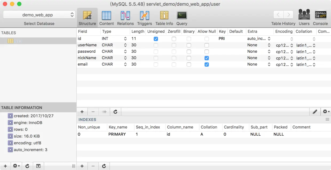Open the tables gear action menu

tap(16, 166)
